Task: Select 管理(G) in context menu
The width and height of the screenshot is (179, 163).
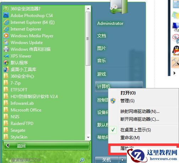Action: [x=128, y=101]
